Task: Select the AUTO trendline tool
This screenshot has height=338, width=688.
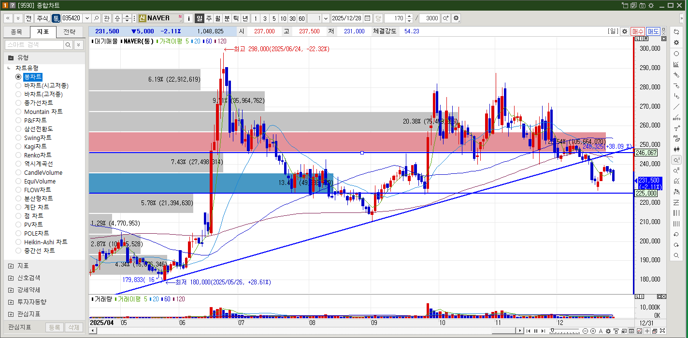Action: (676, 118)
